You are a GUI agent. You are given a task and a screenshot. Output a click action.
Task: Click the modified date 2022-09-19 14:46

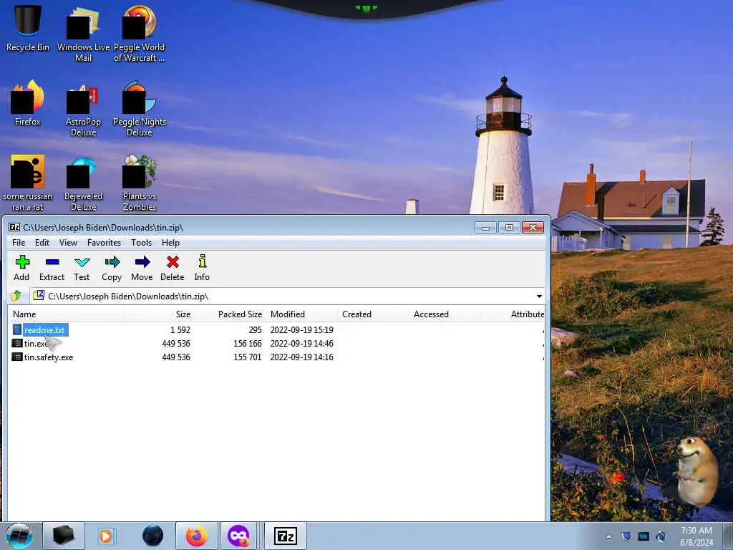click(301, 343)
